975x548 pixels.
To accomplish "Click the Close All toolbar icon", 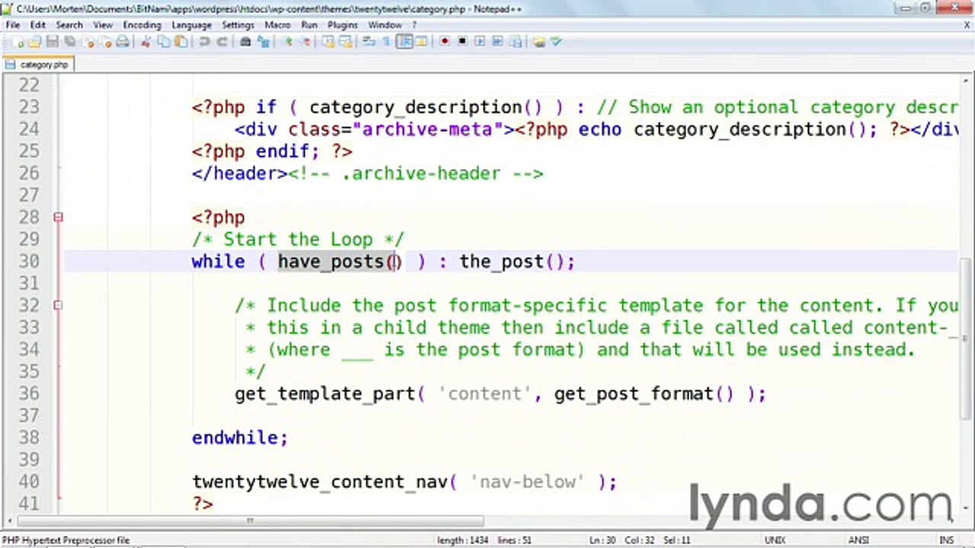I will 107,42.
